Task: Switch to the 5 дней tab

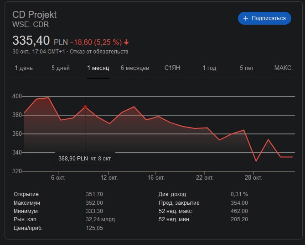Action: pos(61,68)
